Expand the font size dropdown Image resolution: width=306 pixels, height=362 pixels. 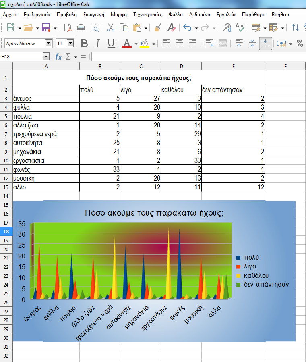70,44
